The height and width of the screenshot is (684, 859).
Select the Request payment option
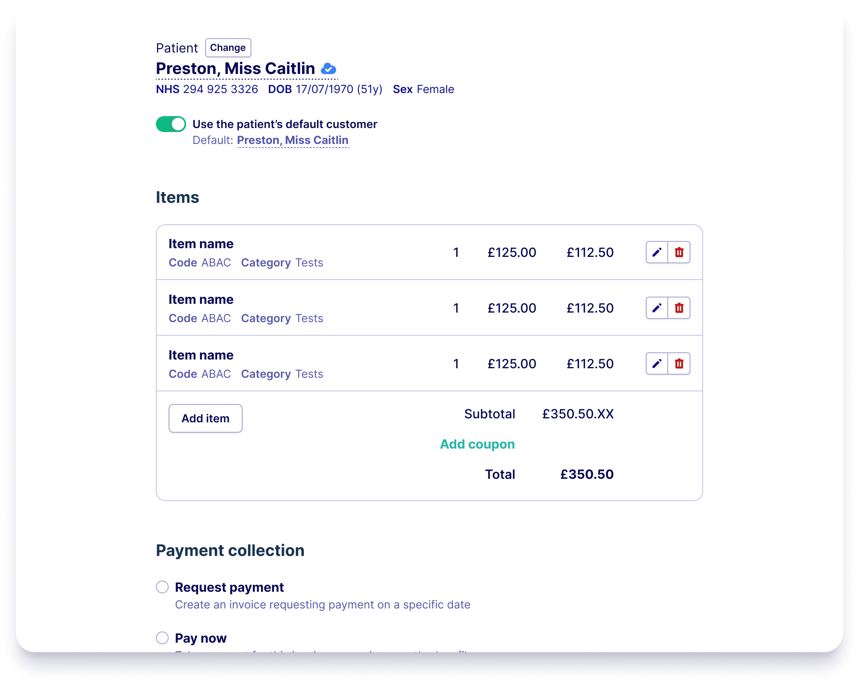pyautogui.click(x=162, y=587)
